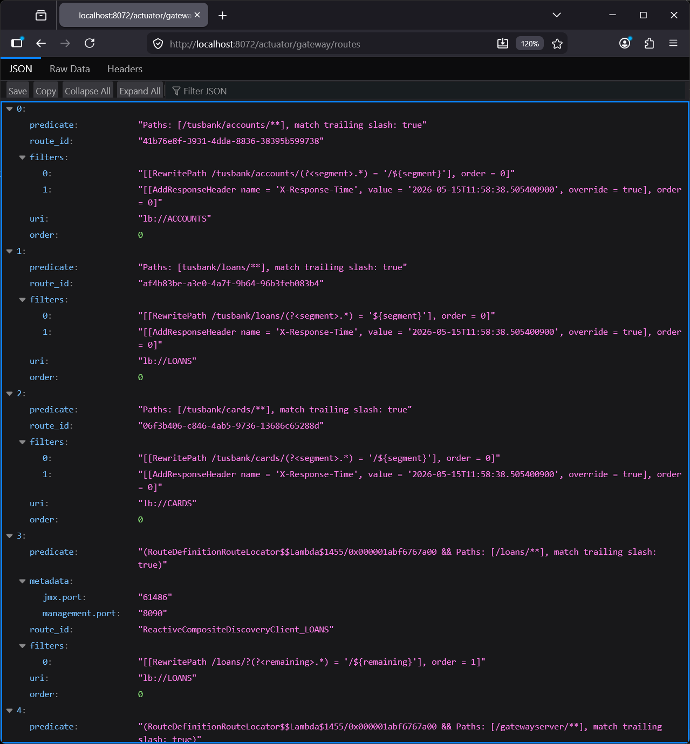Select RewritePath /tusbank/cards filter value
The height and width of the screenshot is (744, 690).
coord(319,458)
